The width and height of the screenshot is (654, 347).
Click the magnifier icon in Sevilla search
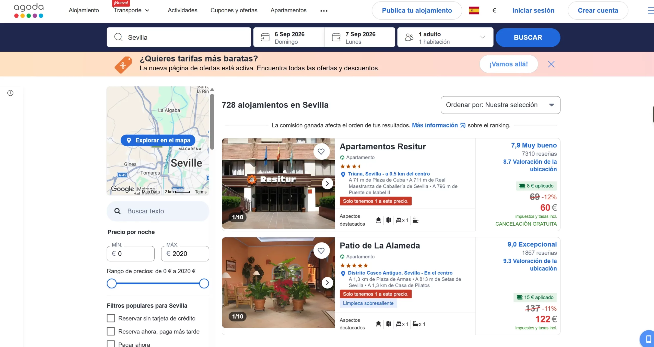tap(119, 37)
